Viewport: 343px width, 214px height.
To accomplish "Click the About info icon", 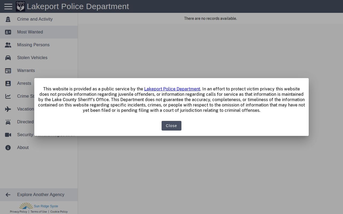I will point(8,148).
